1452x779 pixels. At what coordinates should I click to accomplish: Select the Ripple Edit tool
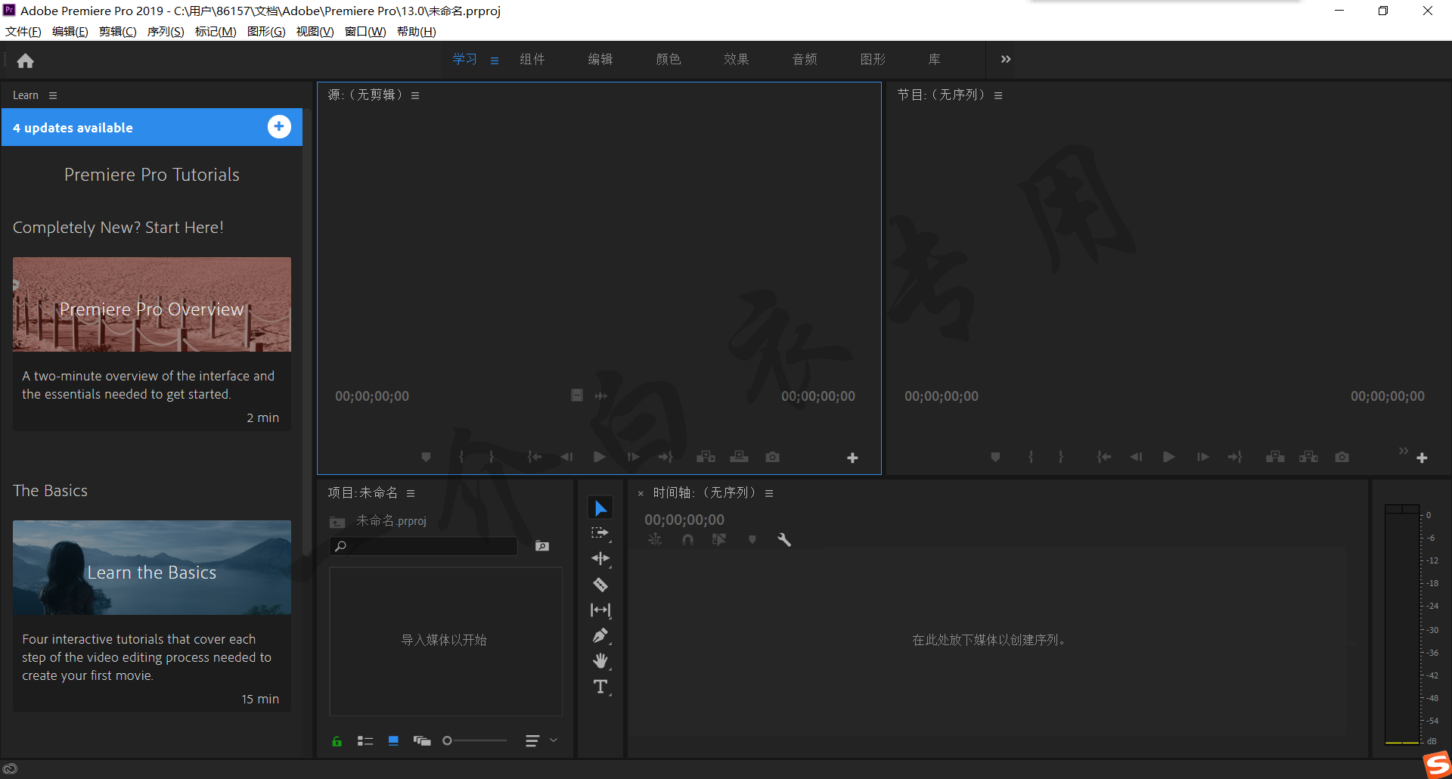[600, 559]
